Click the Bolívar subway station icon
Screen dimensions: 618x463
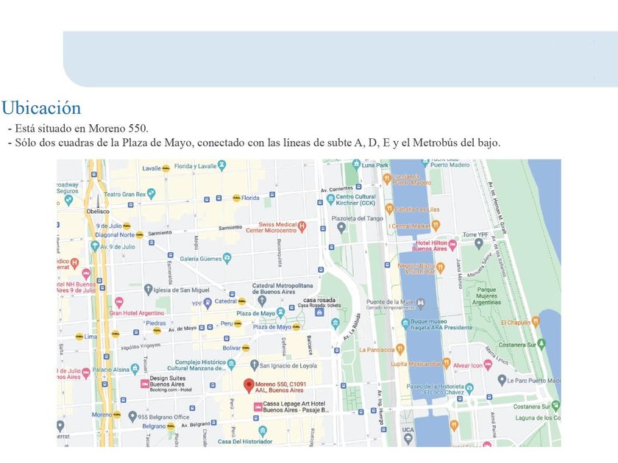pyautogui.click(x=246, y=348)
